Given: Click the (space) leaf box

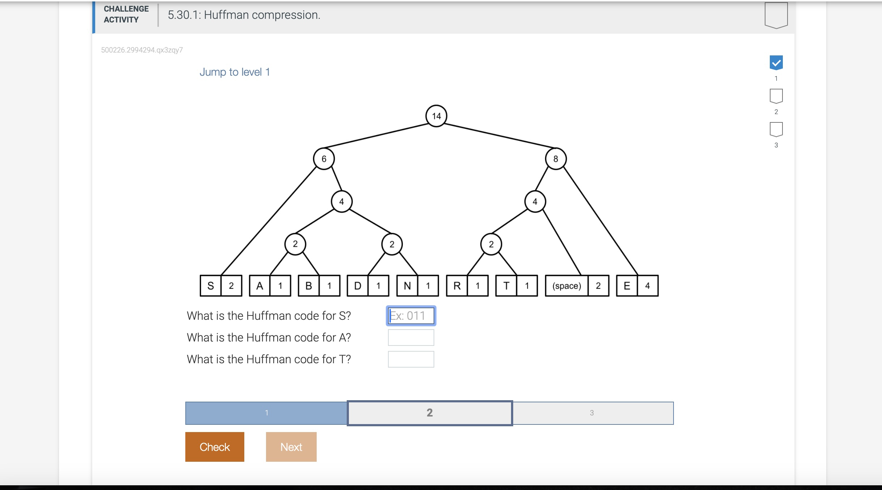Looking at the screenshot, I should click(577, 286).
